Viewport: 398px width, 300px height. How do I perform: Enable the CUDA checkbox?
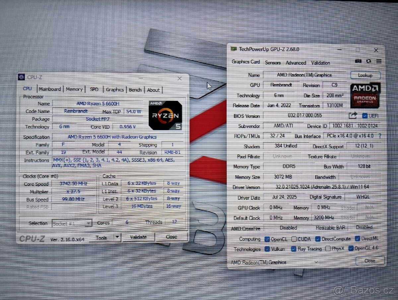coord(294,239)
